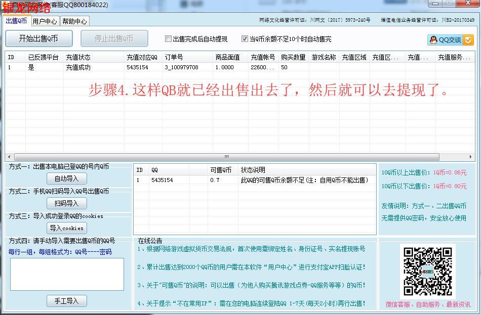Click the 开始出售Q币 button
The height and width of the screenshot is (315, 481).
(x=38, y=38)
